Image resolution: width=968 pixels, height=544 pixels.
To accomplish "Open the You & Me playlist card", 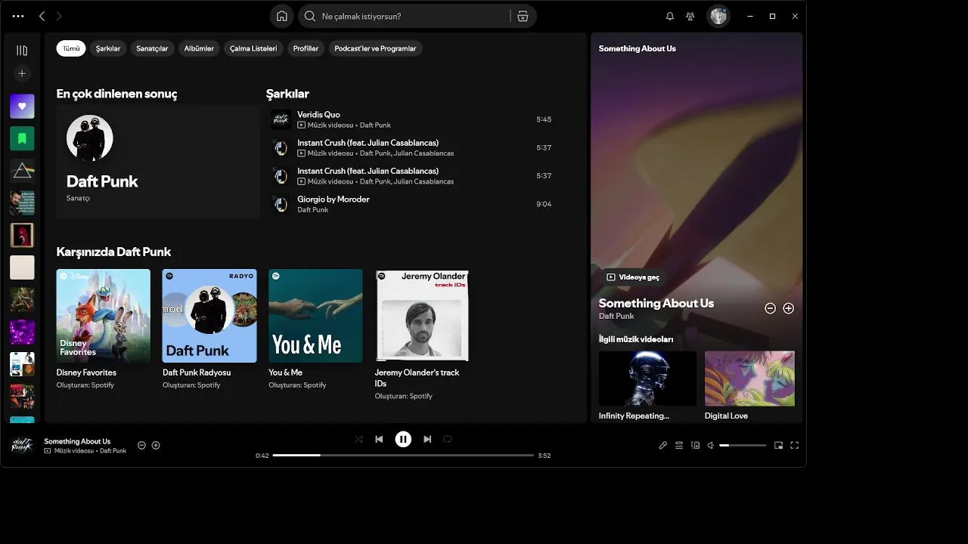I will click(x=315, y=330).
